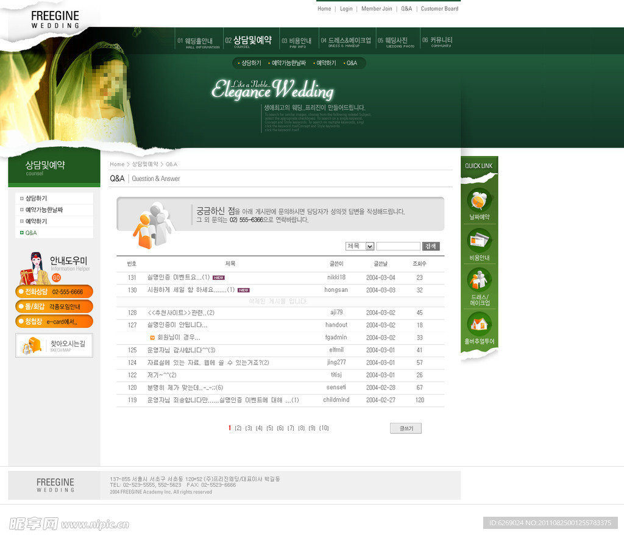This screenshot has width=624, height=535.
Task: Click the 돌/회갑 각종모임안내 orange button
Action: point(54,306)
